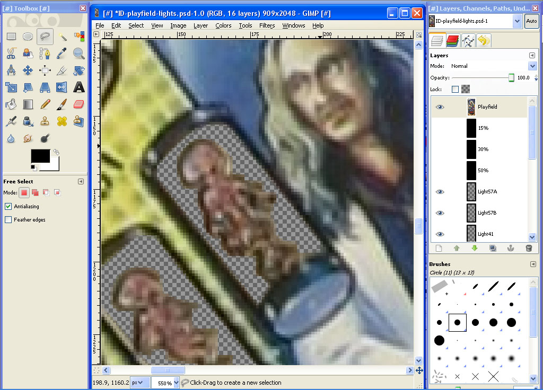Pick the Eraser tool in Toolbox
Screen dimensions: 543x390
[x=79, y=104]
